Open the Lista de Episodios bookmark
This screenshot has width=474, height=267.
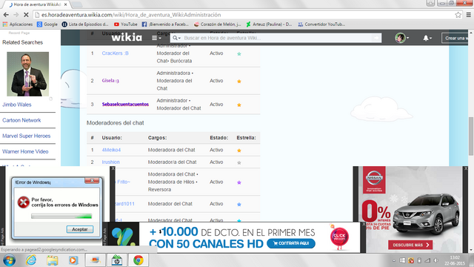pyautogui.click(x=85, y=24)
